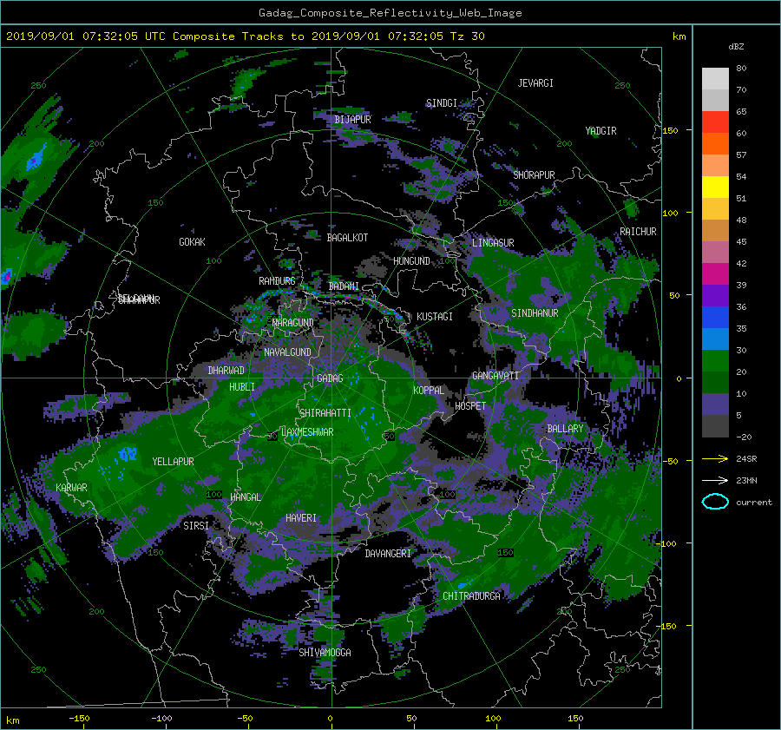Click the 39 dBZ purple legend swatch
The image size is (781, 730).
point(715,296)
